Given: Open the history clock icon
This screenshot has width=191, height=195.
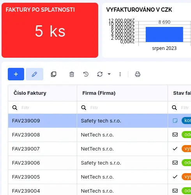Looking at the screenshot, I should point(86,74).
